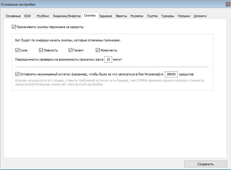
Task: Switch to the Музмехи tab
Action: tap(137, 16)
